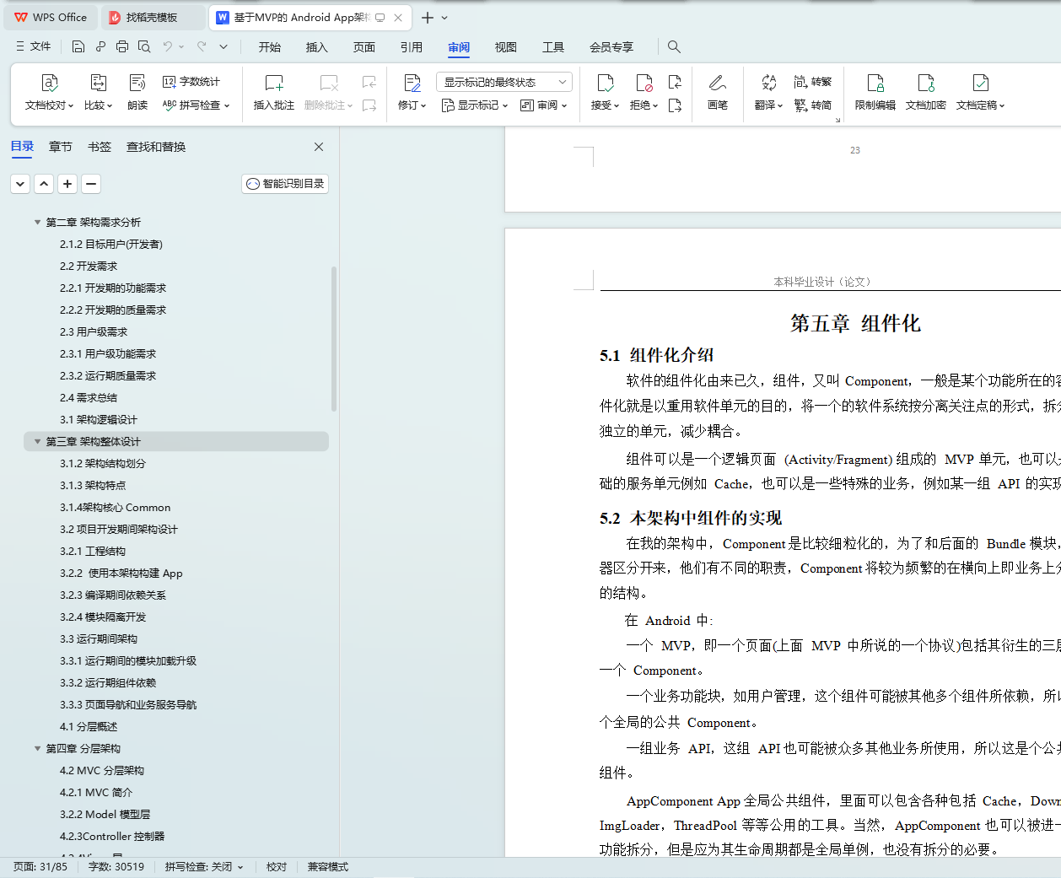Click 智能识别目录 button
Viewport: 1061px width, 878px height.
(x=285, y=184)
